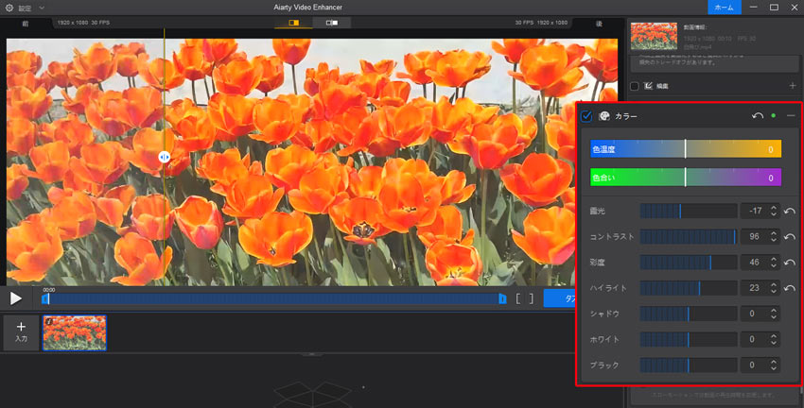Adjust the 露光 exposure slider
804x408 pixels.
(688, 211)
